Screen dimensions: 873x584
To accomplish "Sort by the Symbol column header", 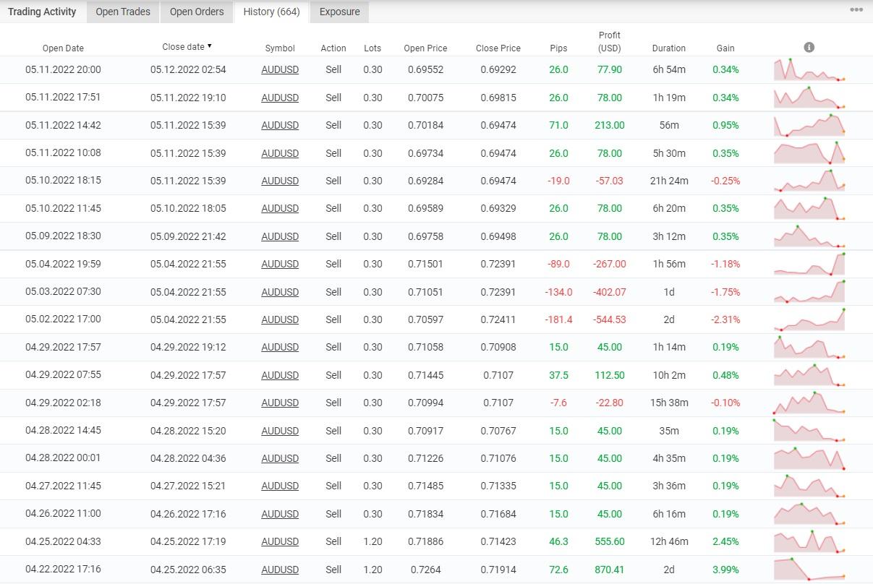I will pos(280,48).
